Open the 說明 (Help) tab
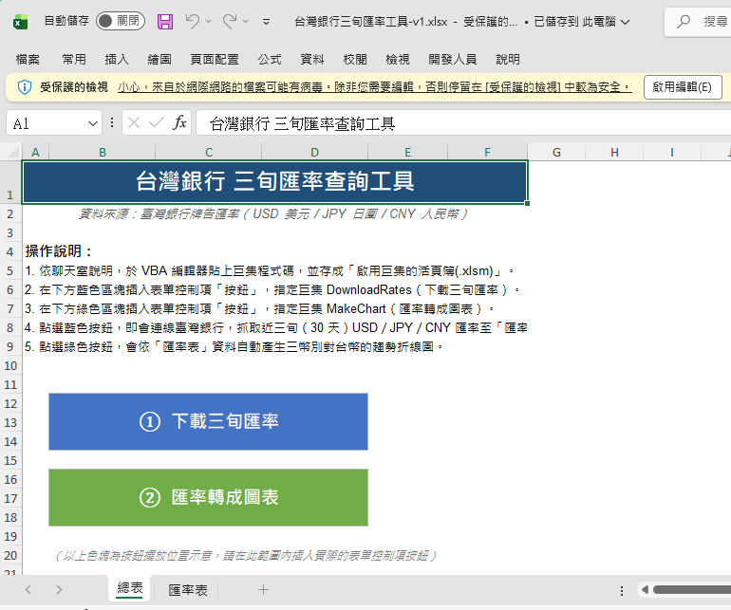This screenshot has height=610, width=731. (508, 59)
